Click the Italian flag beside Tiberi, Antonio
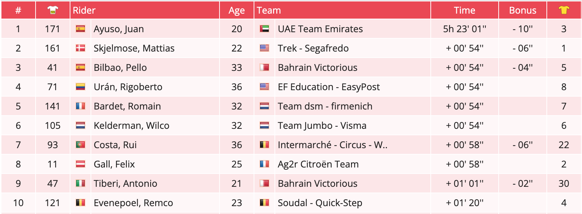This screenshot has width=582, height=214. [80, 183]
